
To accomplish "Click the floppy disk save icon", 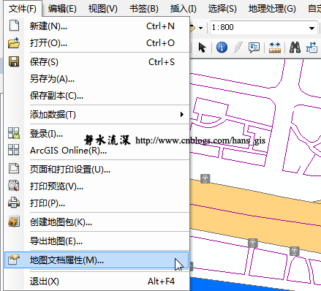I will coord(14,61).
